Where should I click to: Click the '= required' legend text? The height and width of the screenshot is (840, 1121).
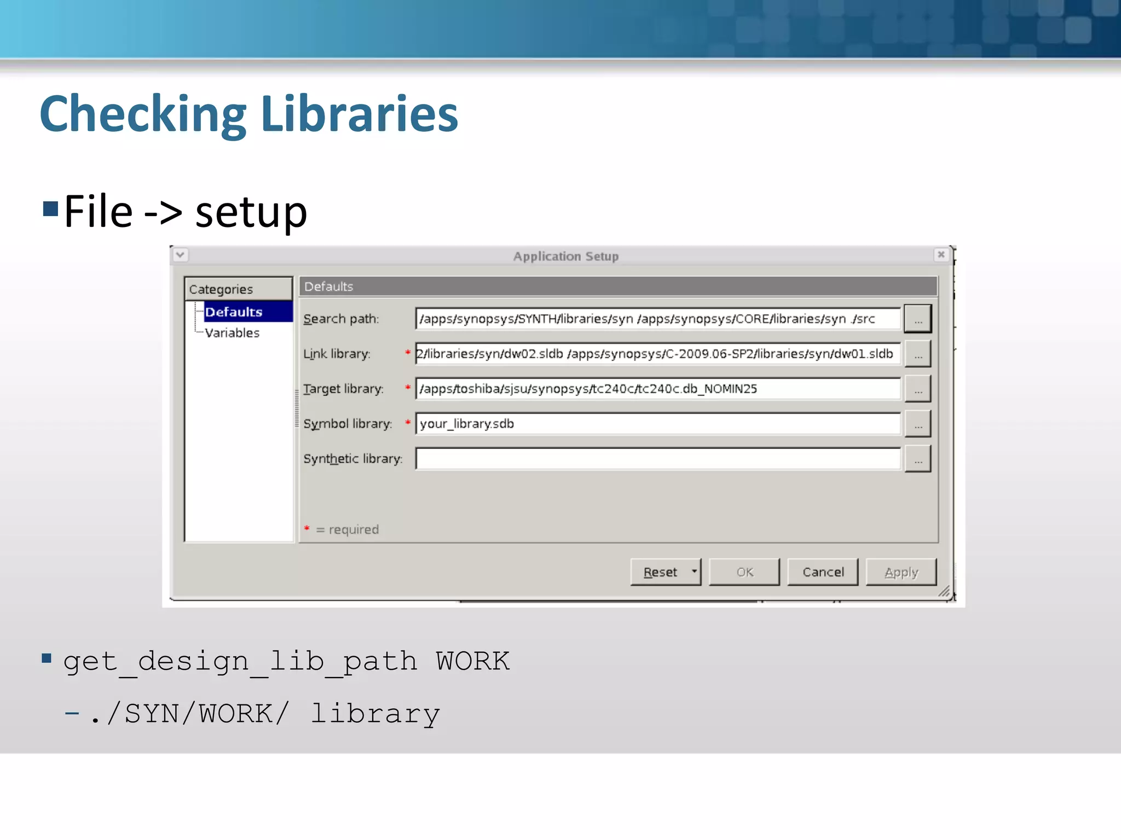coord(347,529)
